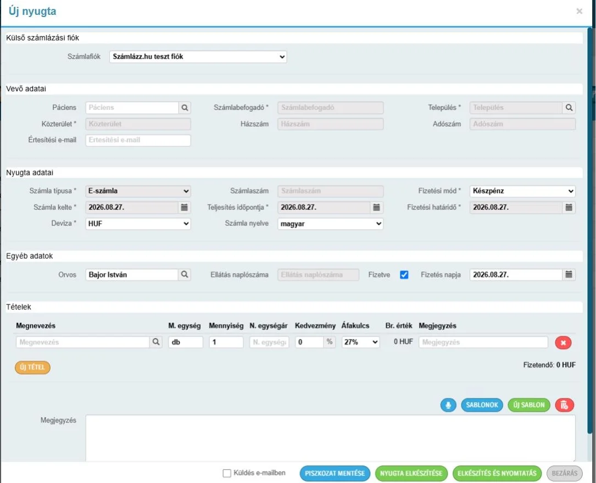The width and height of the screenshot is (596, 483).
Task: Click the Kedvezmény discount field
Action: tap(309, 342)
